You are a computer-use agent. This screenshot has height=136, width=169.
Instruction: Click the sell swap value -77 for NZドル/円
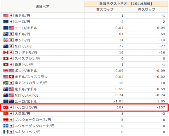pos(162,46)
